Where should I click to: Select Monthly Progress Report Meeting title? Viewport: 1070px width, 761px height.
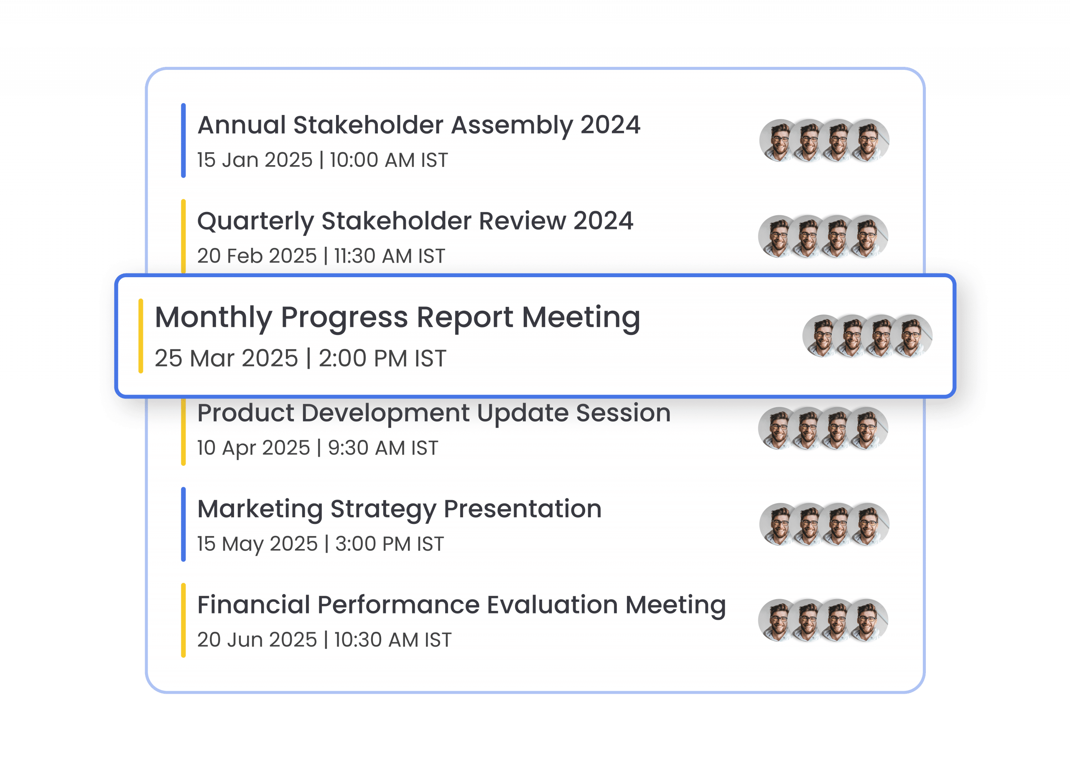(x=397, y=318)
